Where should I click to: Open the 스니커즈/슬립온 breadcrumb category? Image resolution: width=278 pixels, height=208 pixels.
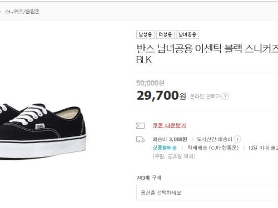click(x=22, y=12)
